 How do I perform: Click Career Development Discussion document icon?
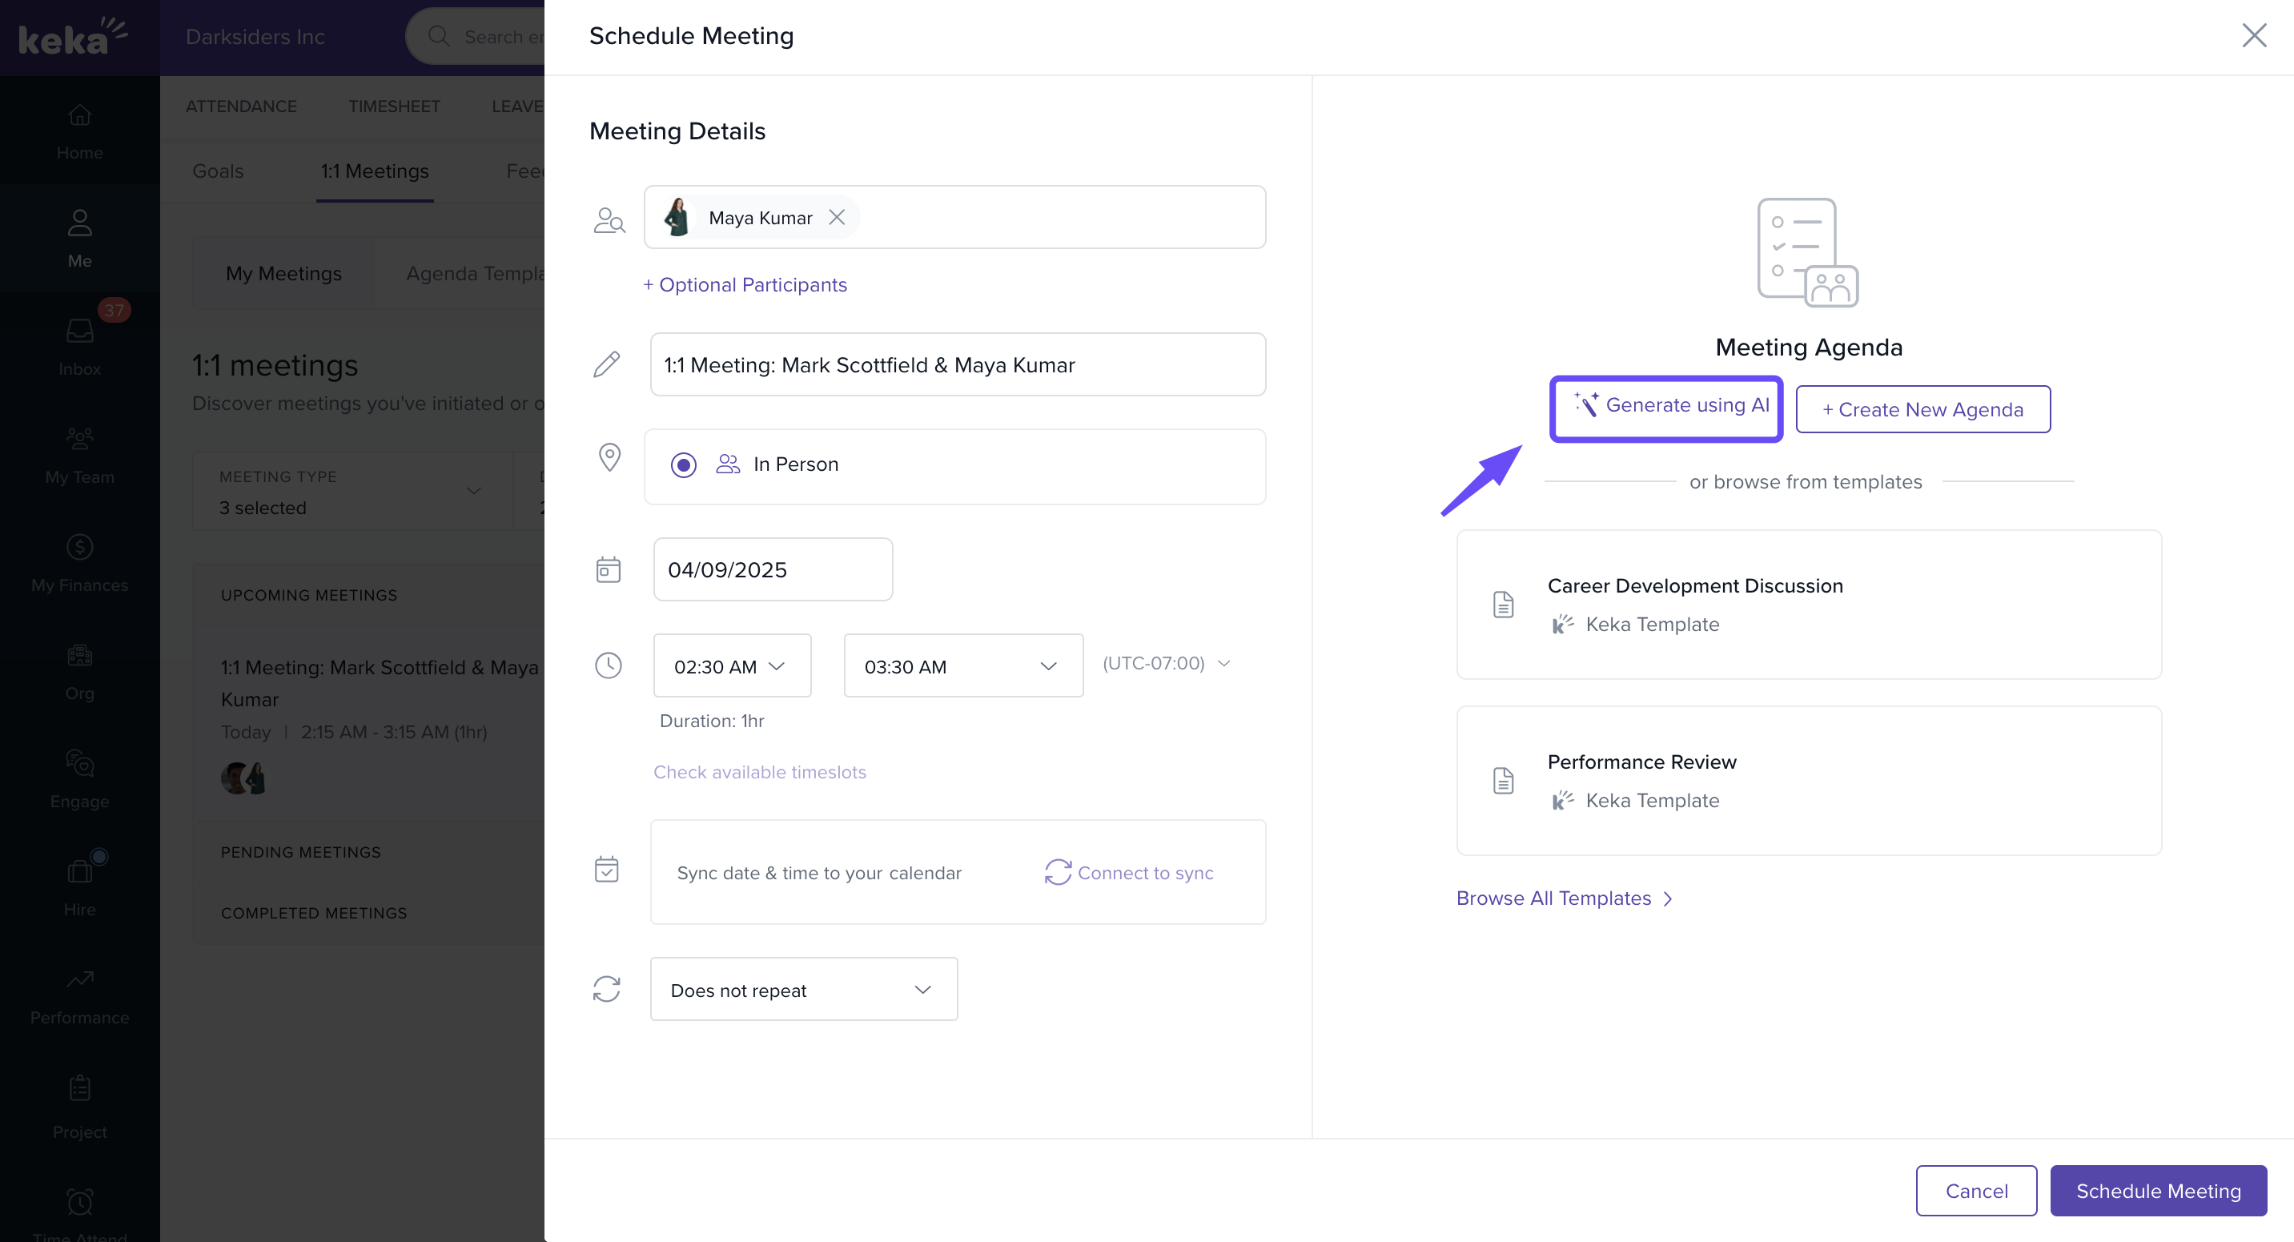coord(1503,605)
